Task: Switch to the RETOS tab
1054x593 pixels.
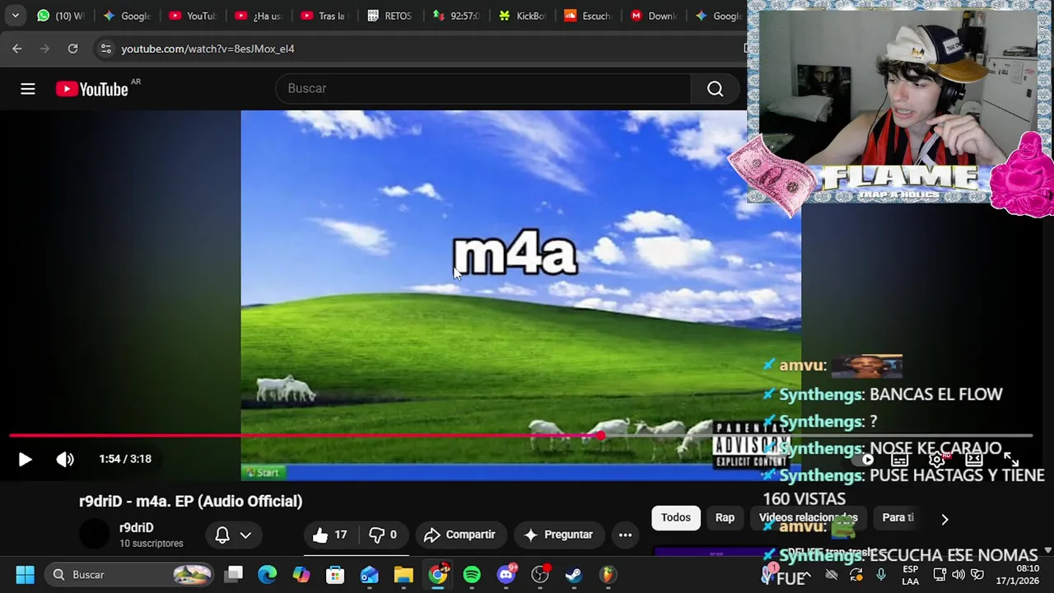Action: [x=389, y=16]
